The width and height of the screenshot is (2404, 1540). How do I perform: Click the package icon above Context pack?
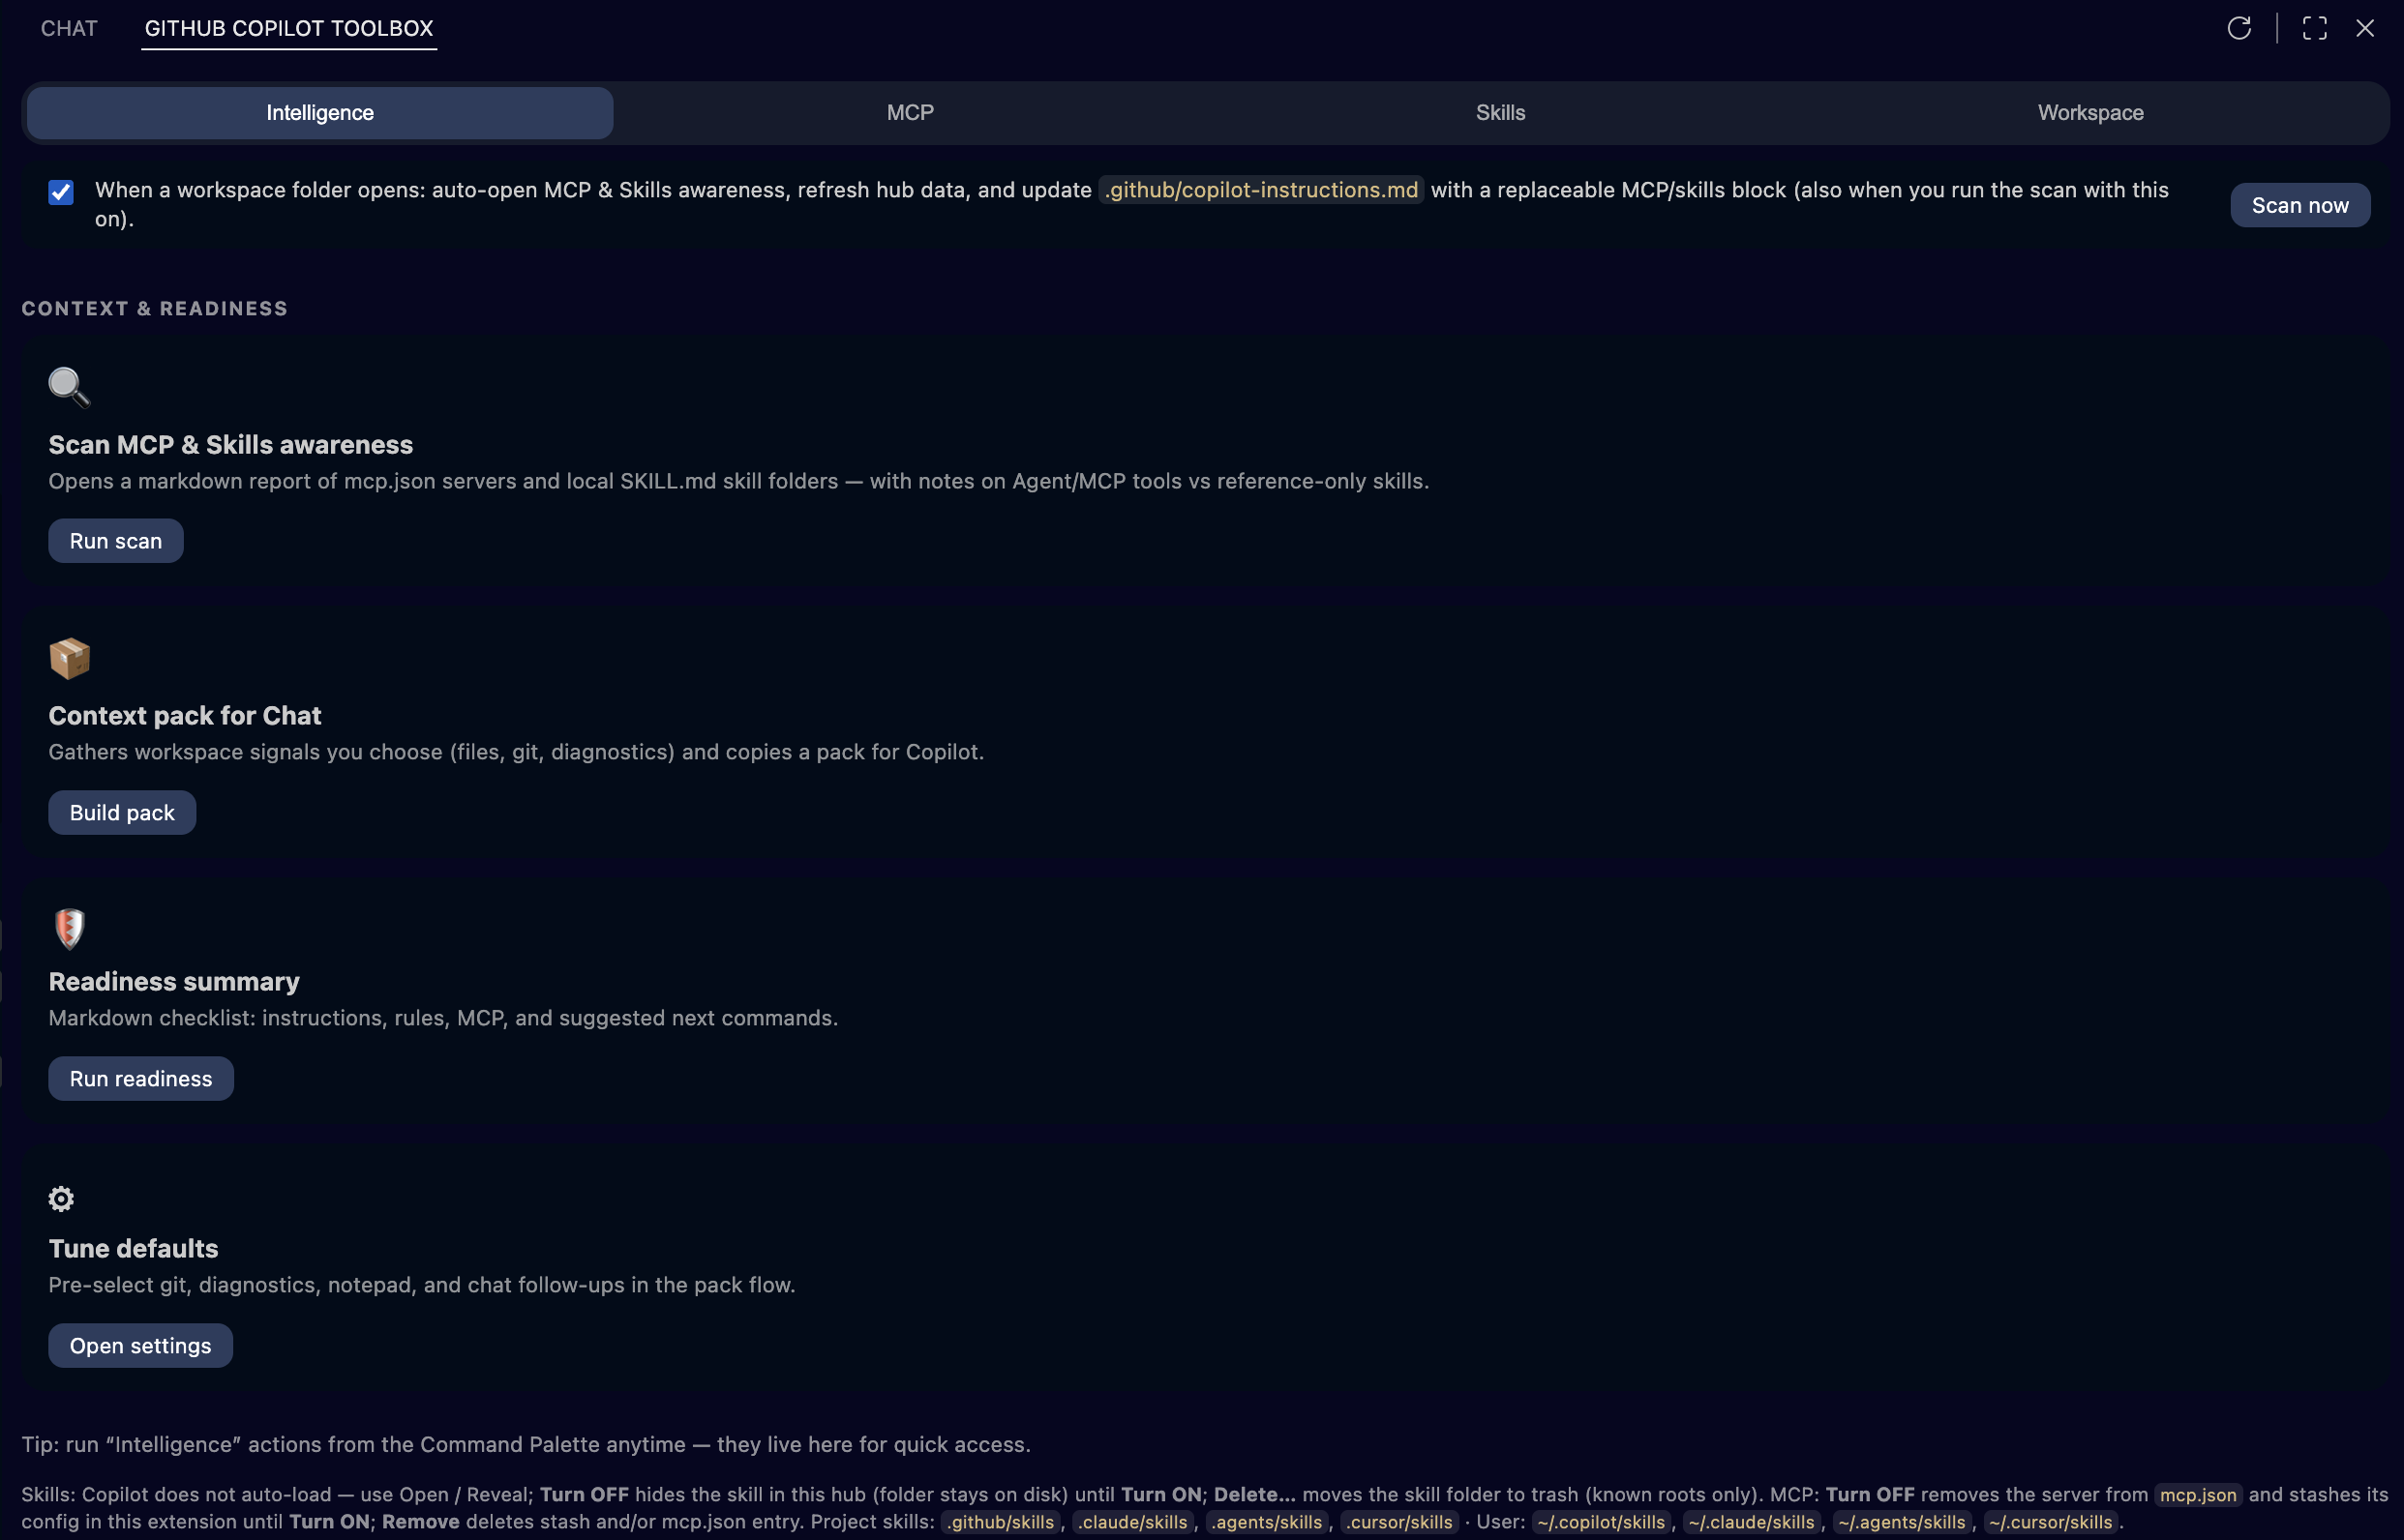(69, 657)
